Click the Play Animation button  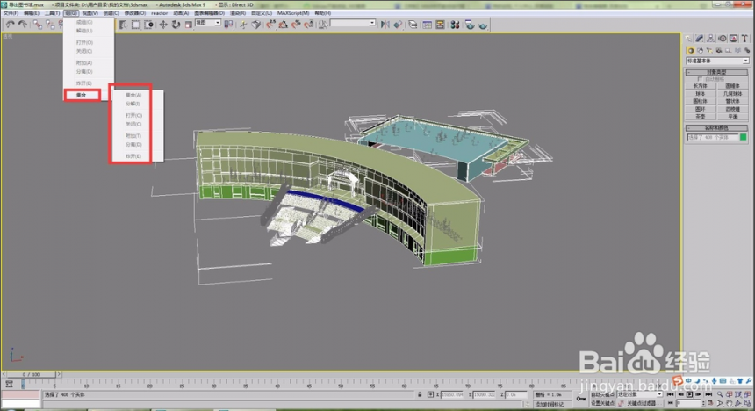(x=689, y=394)
